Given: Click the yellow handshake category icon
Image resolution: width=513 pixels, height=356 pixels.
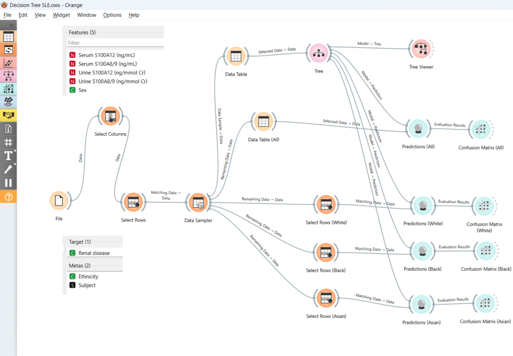Looking at the screenshot, I should [9, 115].
